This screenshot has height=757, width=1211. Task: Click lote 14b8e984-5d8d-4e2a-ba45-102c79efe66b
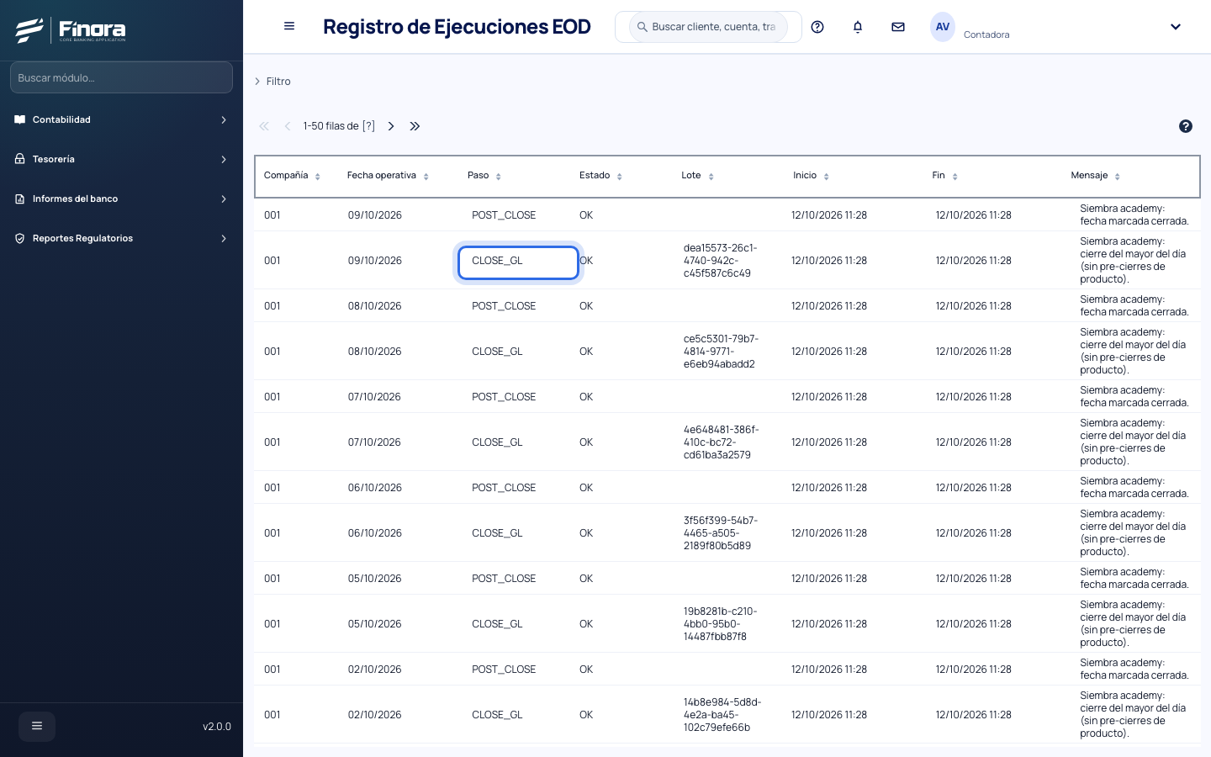coord(722,715)
